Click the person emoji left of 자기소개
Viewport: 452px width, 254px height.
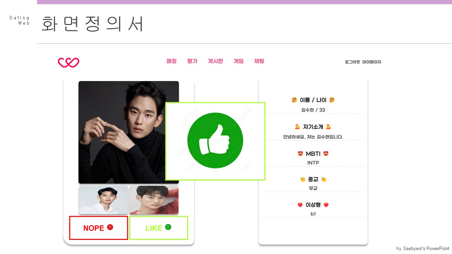pyautogui.click(x=297, y=127)
